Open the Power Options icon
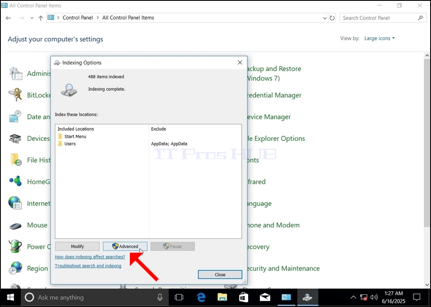 (x=16, y=246)
